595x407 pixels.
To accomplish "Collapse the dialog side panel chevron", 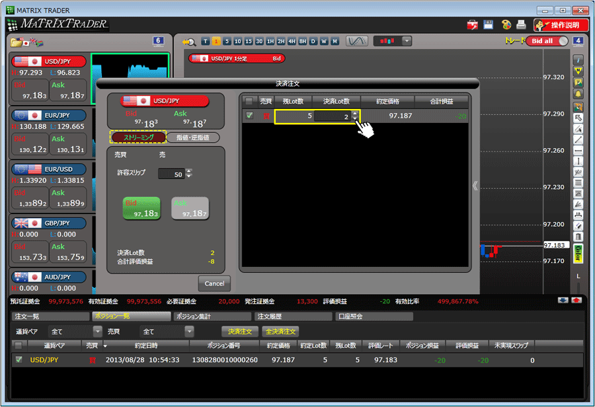I will 475,186.
